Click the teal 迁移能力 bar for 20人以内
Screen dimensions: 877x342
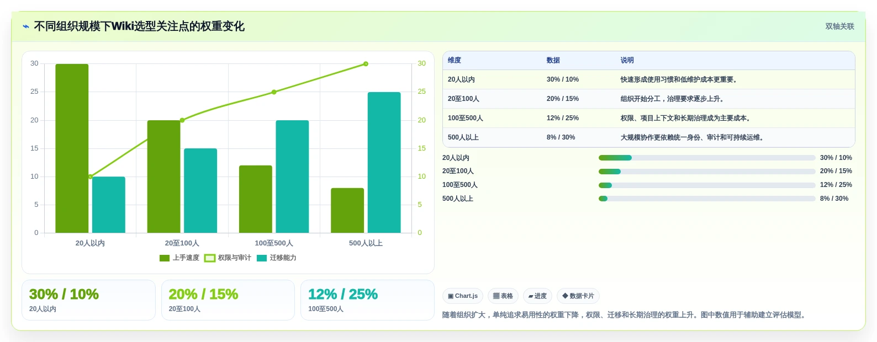(109, 205)
